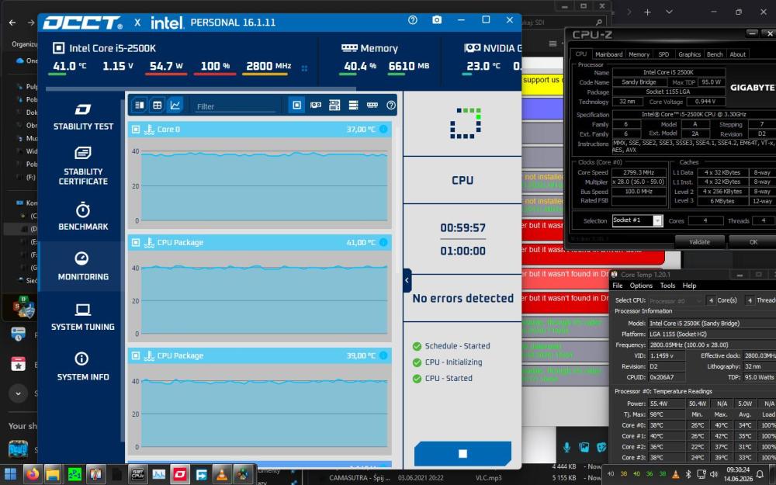Click the volume speaker icon in tray
Screen dimensions: 776x485
(714, 474)
